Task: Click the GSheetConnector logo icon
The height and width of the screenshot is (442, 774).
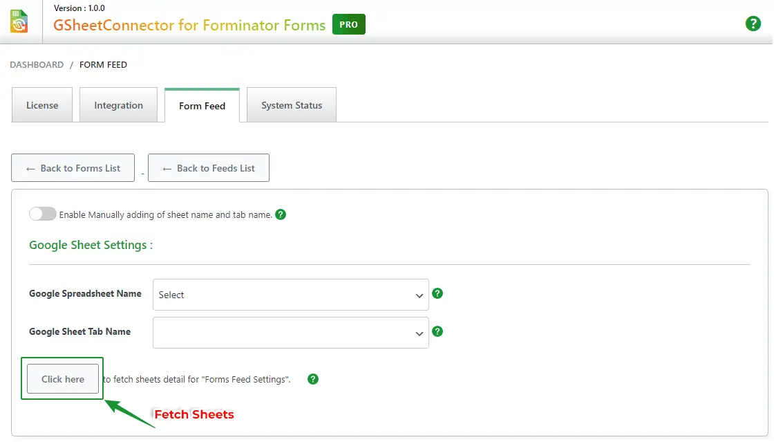Action: coord(19,21)
